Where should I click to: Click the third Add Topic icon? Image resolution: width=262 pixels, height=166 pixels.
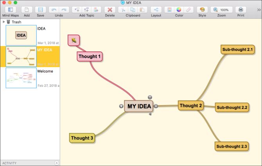coord(96,10)
